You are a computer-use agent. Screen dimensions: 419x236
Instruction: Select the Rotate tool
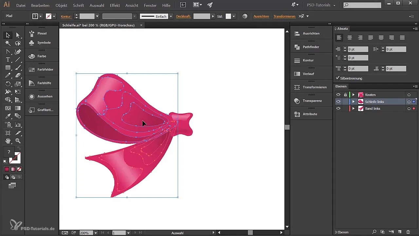click(8, 84)
